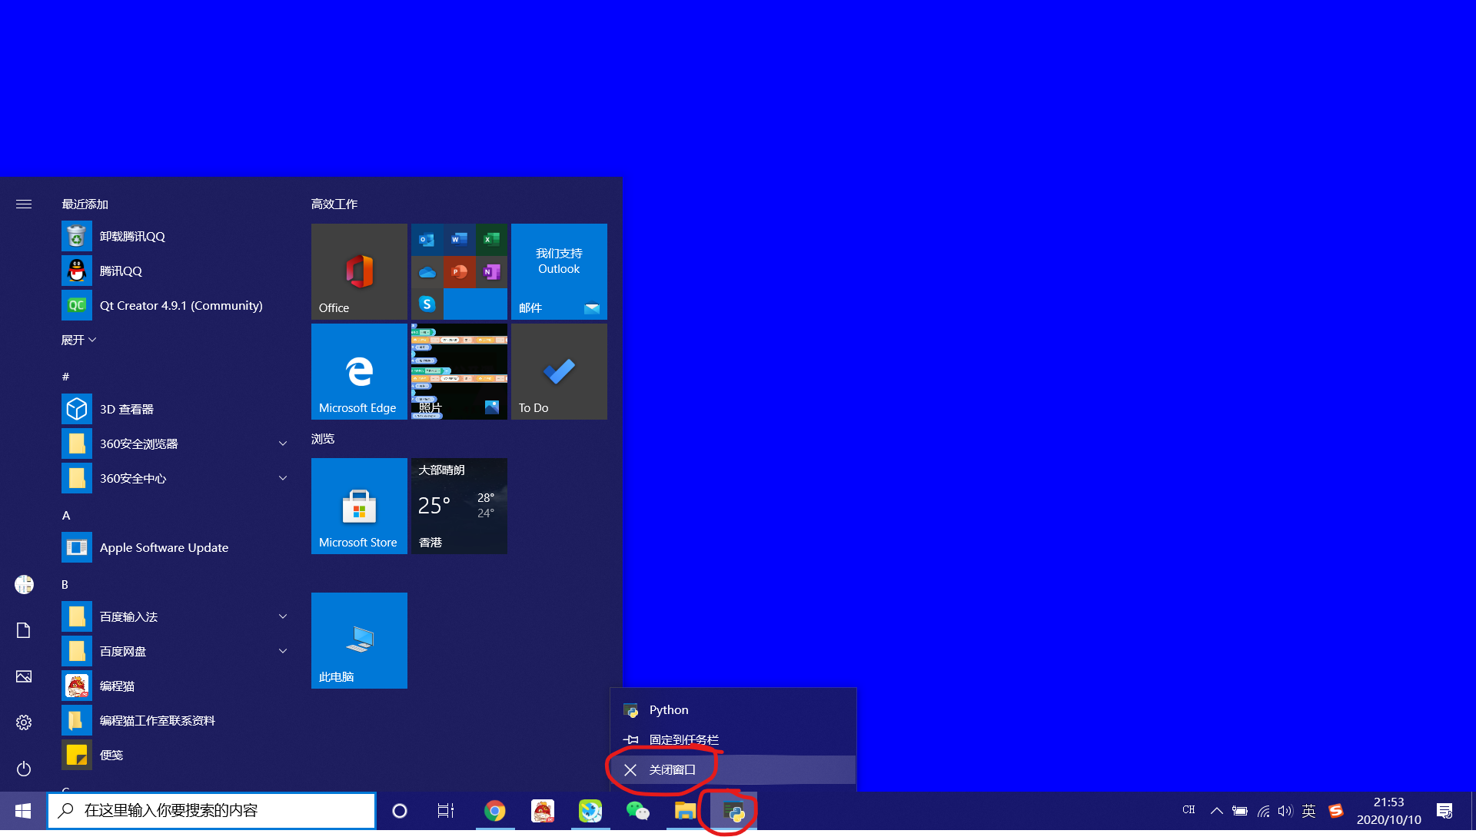The image size is (1476, 837).
Task: Expand the recently added list with 展开
Action: coord(78,340)
